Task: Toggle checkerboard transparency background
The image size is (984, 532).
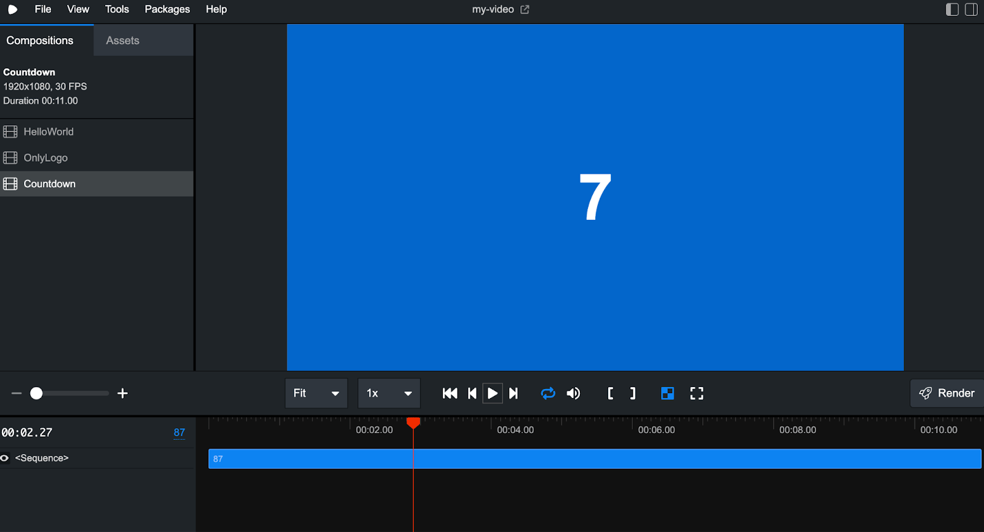Action: click(667, 393)
